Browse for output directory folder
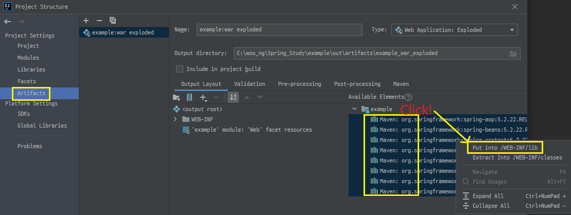571x215 pixels. coord(513,53)
